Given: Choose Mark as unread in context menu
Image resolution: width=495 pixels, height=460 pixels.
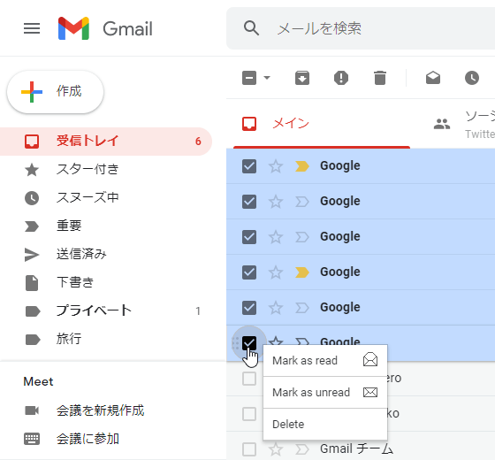Looking at the screenshot, I should 325,393.
